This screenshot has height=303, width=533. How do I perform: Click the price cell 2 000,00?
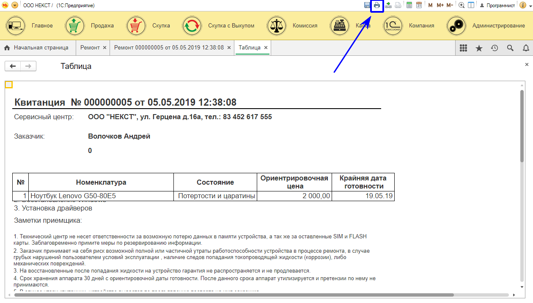[x=294, y=196]
